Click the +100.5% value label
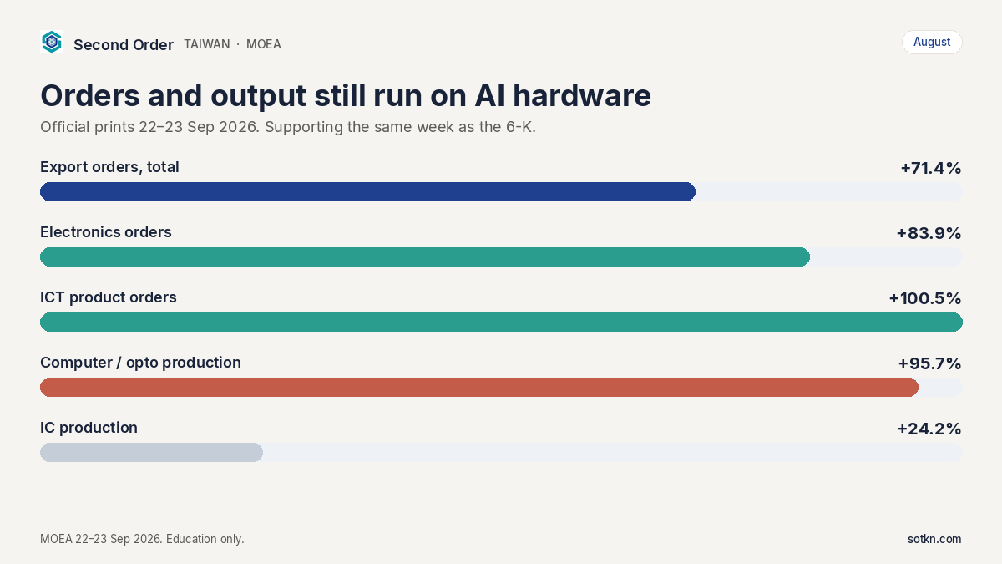Image resolution: width=1002 pixels, height=564 pixels. pyautogui.click(x=925, y=298)
